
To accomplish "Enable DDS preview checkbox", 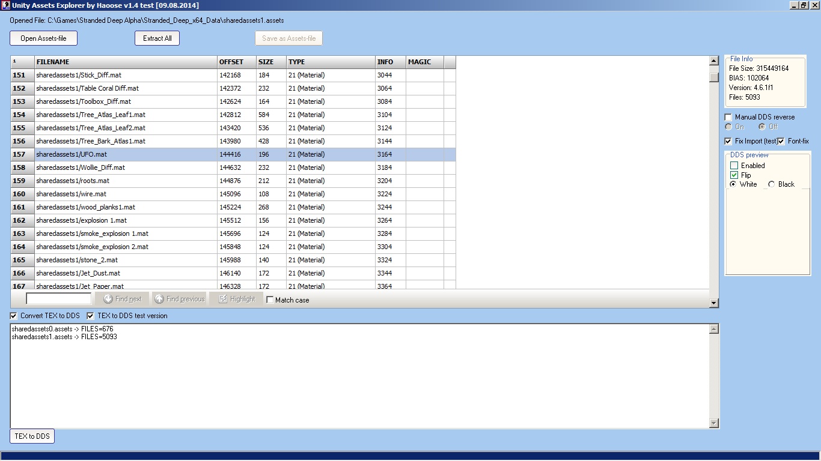I will click(734, 166).
